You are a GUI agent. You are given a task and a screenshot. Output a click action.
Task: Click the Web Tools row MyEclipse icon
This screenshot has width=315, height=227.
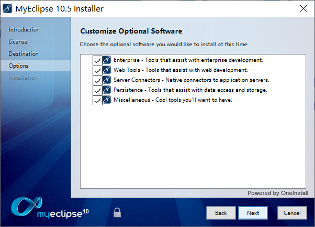click(107, 70)
